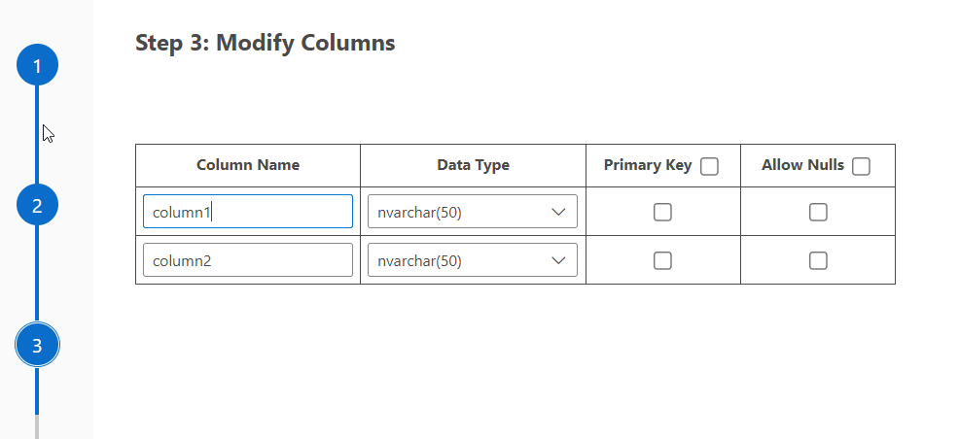Toggle the Primary Key header checkbox
Viewport: 959px width, 439px height.
[709, 166]
